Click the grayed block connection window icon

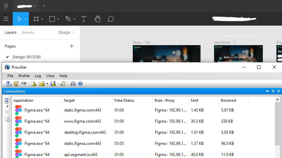click(x=7, y=120)
